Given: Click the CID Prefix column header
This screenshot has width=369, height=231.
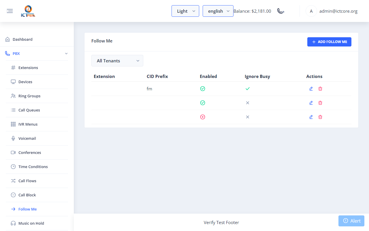Looking at the screenshot, I should tap(157, 77).
